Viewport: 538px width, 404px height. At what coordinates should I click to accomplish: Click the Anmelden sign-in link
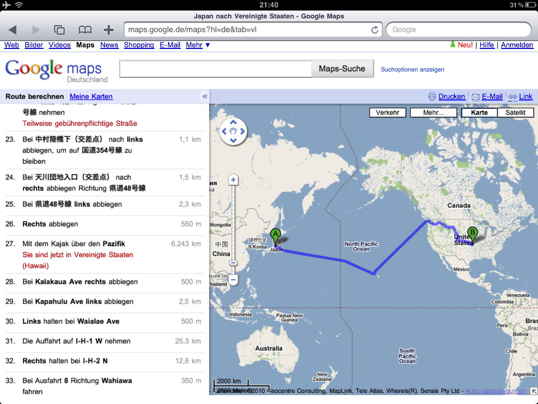pyautogui.click(x=517, y=45)
